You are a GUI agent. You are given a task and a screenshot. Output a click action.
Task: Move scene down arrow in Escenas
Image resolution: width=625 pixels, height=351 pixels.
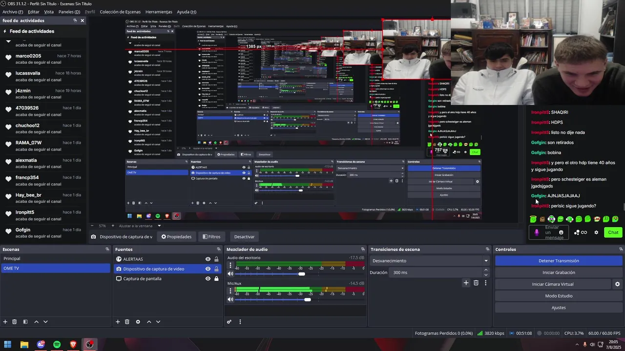pos(45,322)
